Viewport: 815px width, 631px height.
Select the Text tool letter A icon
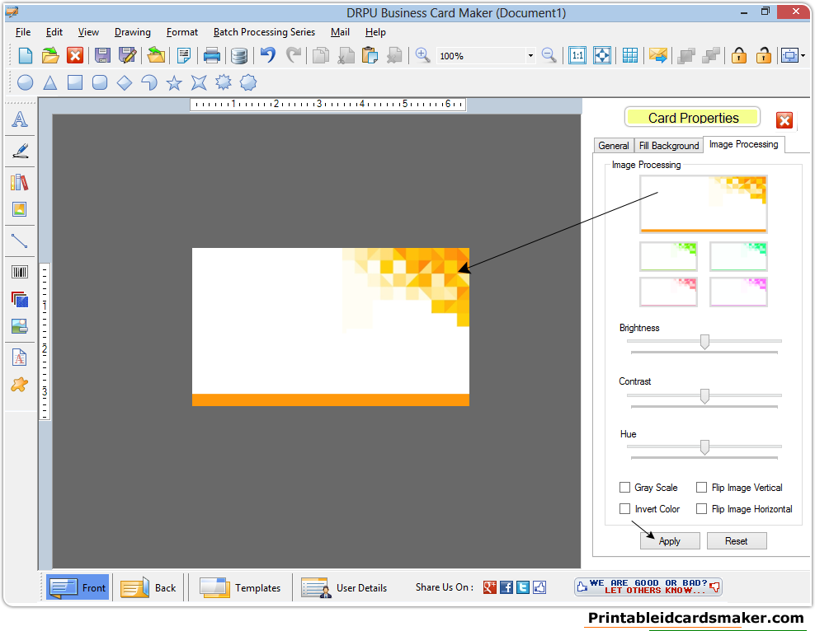coord(20,120)
